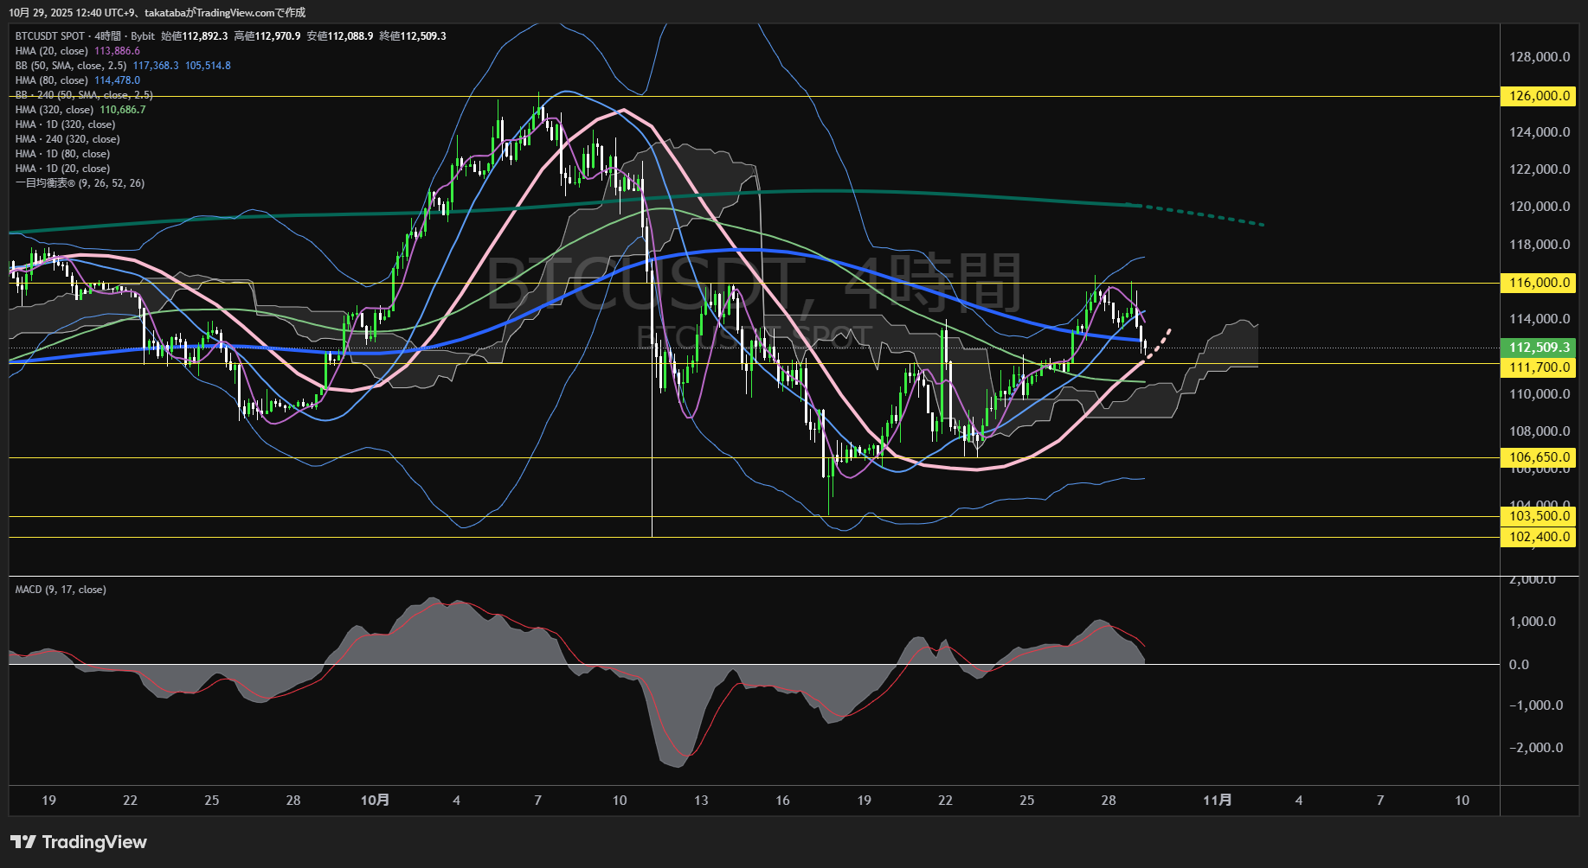Click the 126,000.0 yellow price label
This screenshot has width=1588, height=868.
pos(1538,96)
